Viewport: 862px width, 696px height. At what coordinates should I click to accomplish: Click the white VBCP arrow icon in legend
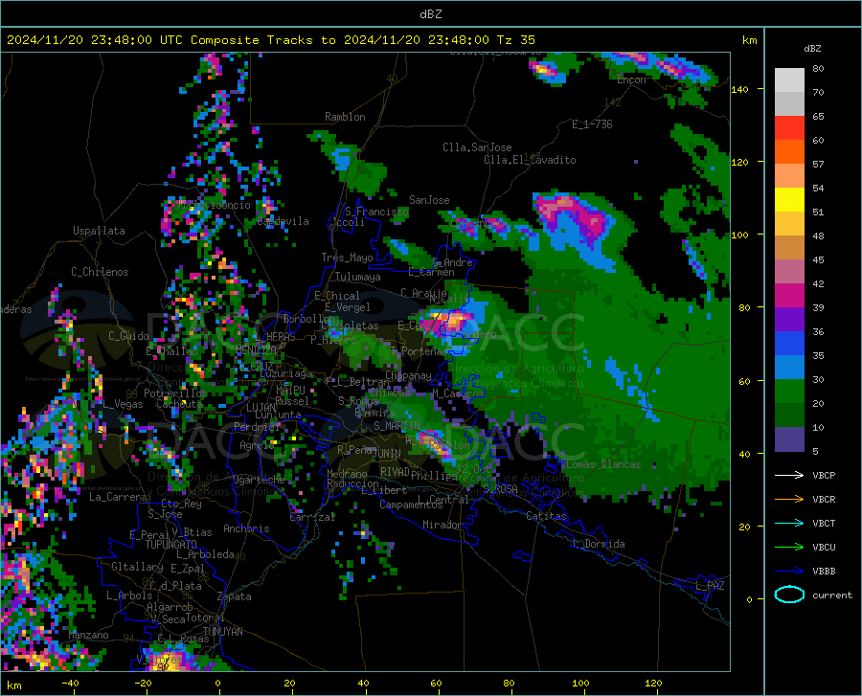[789, 475]
